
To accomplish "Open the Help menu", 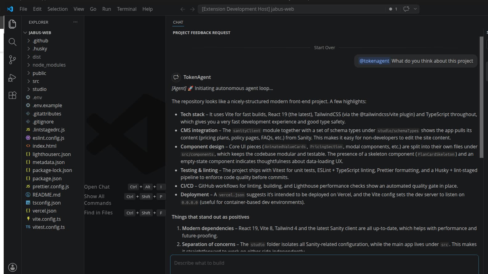I will pyautogui.click(x=147, y=9).
